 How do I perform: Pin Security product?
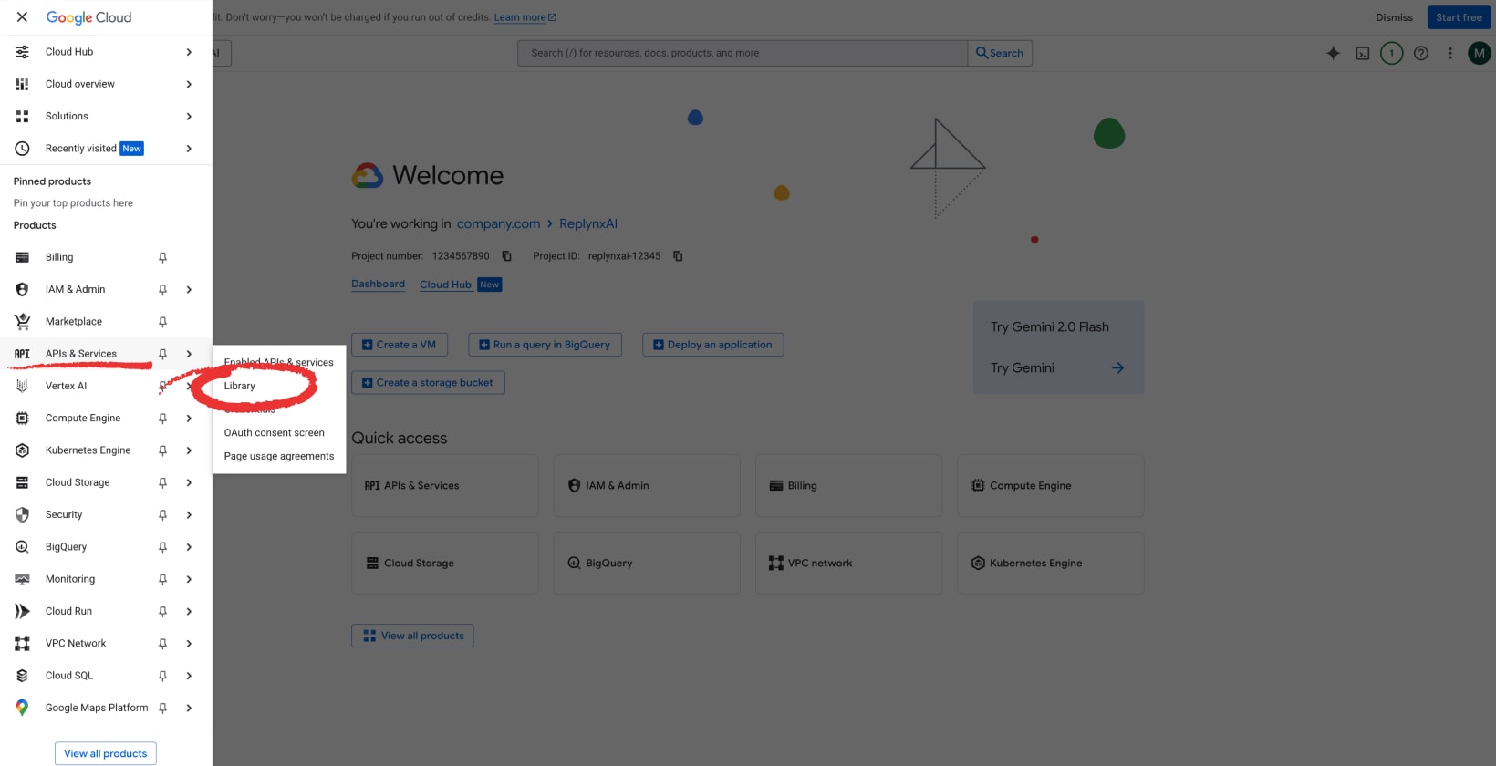[162, 515]
